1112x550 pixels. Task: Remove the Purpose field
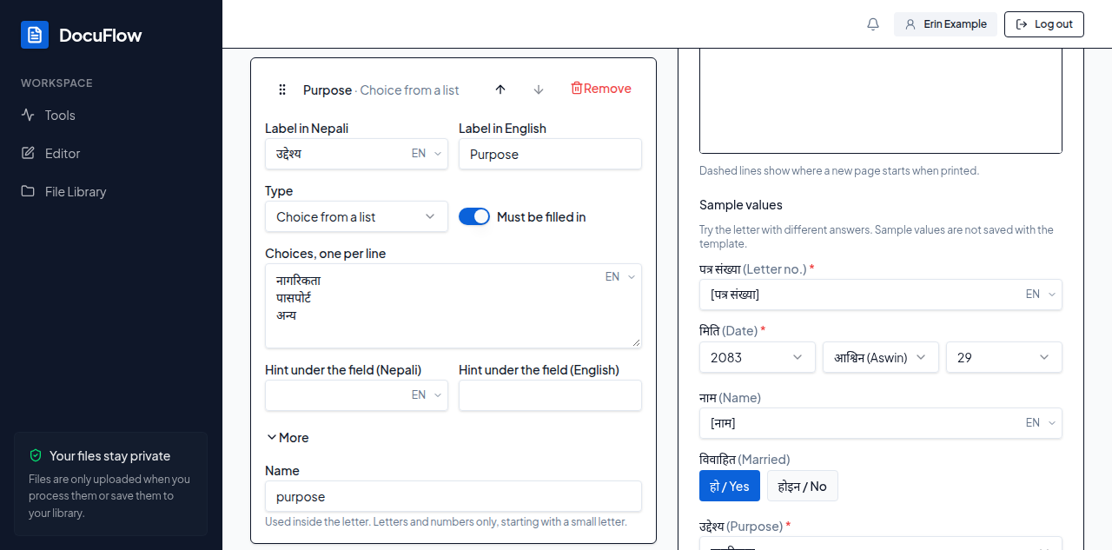coord(601,89)
